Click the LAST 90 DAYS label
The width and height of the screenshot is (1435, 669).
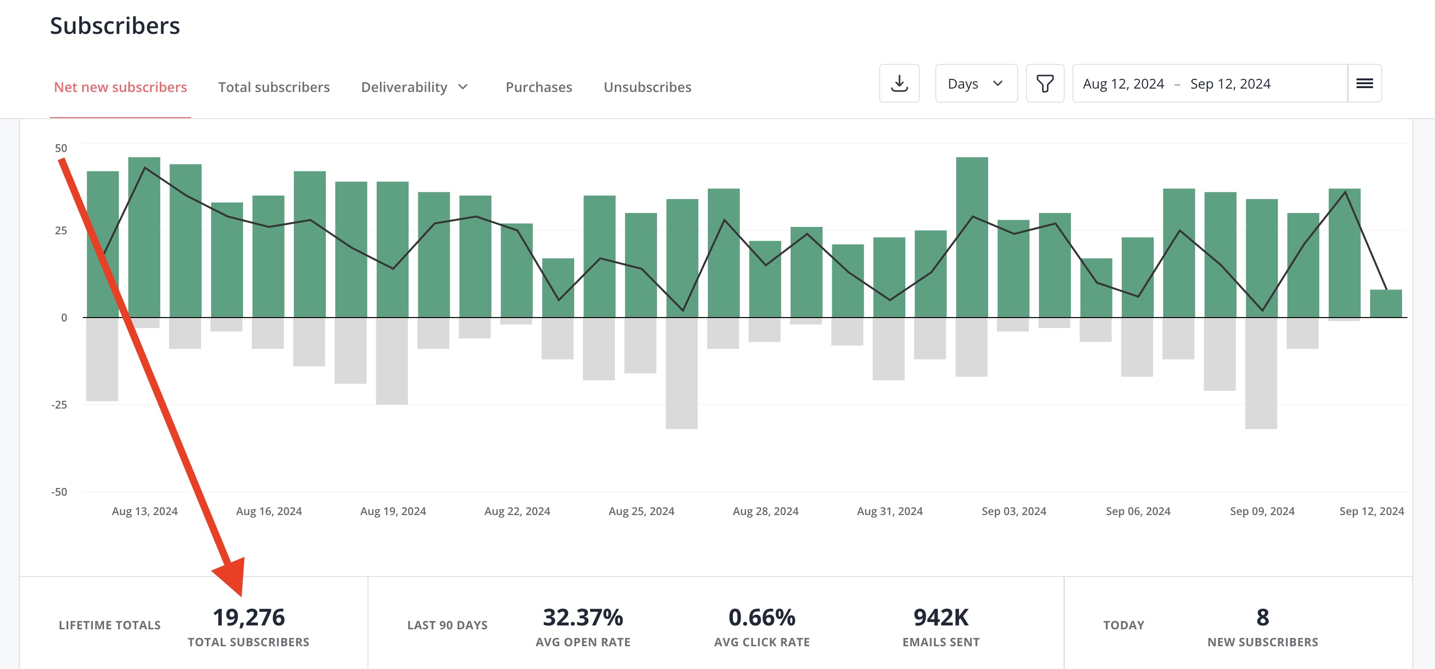(447, 625)
